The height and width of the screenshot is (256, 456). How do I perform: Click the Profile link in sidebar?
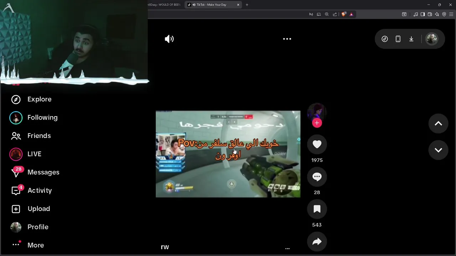point(38,227)
